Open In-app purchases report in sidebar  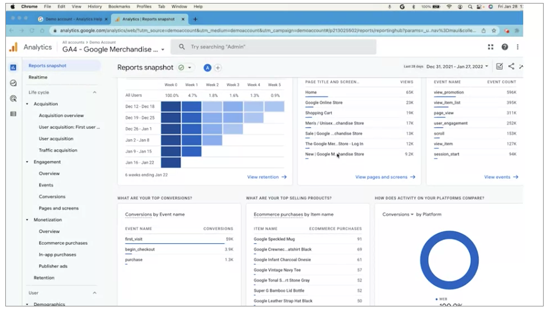click(57, 254)
